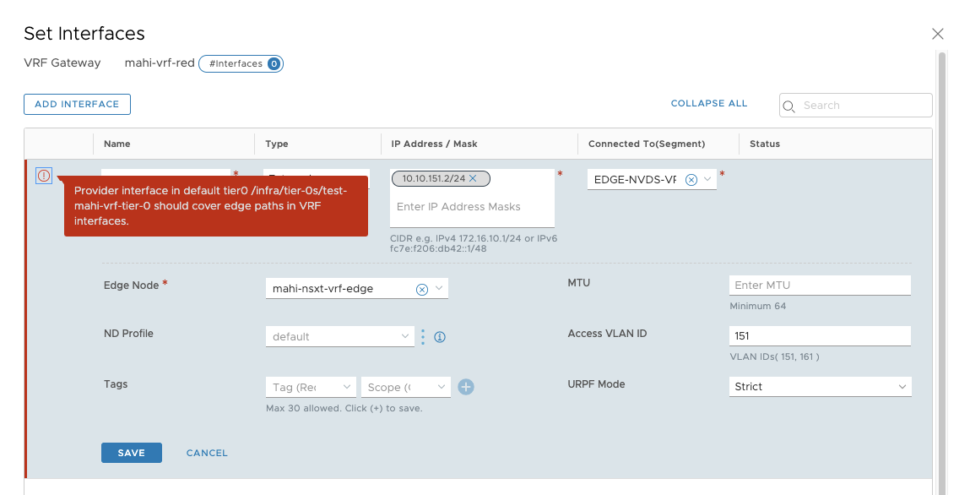
Task: Close the Set Interfaces dialog
Action: tap(938, 34)
